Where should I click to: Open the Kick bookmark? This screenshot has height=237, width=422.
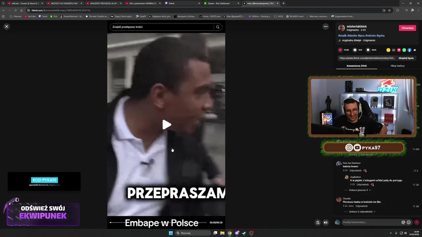[x=54, y=16]
